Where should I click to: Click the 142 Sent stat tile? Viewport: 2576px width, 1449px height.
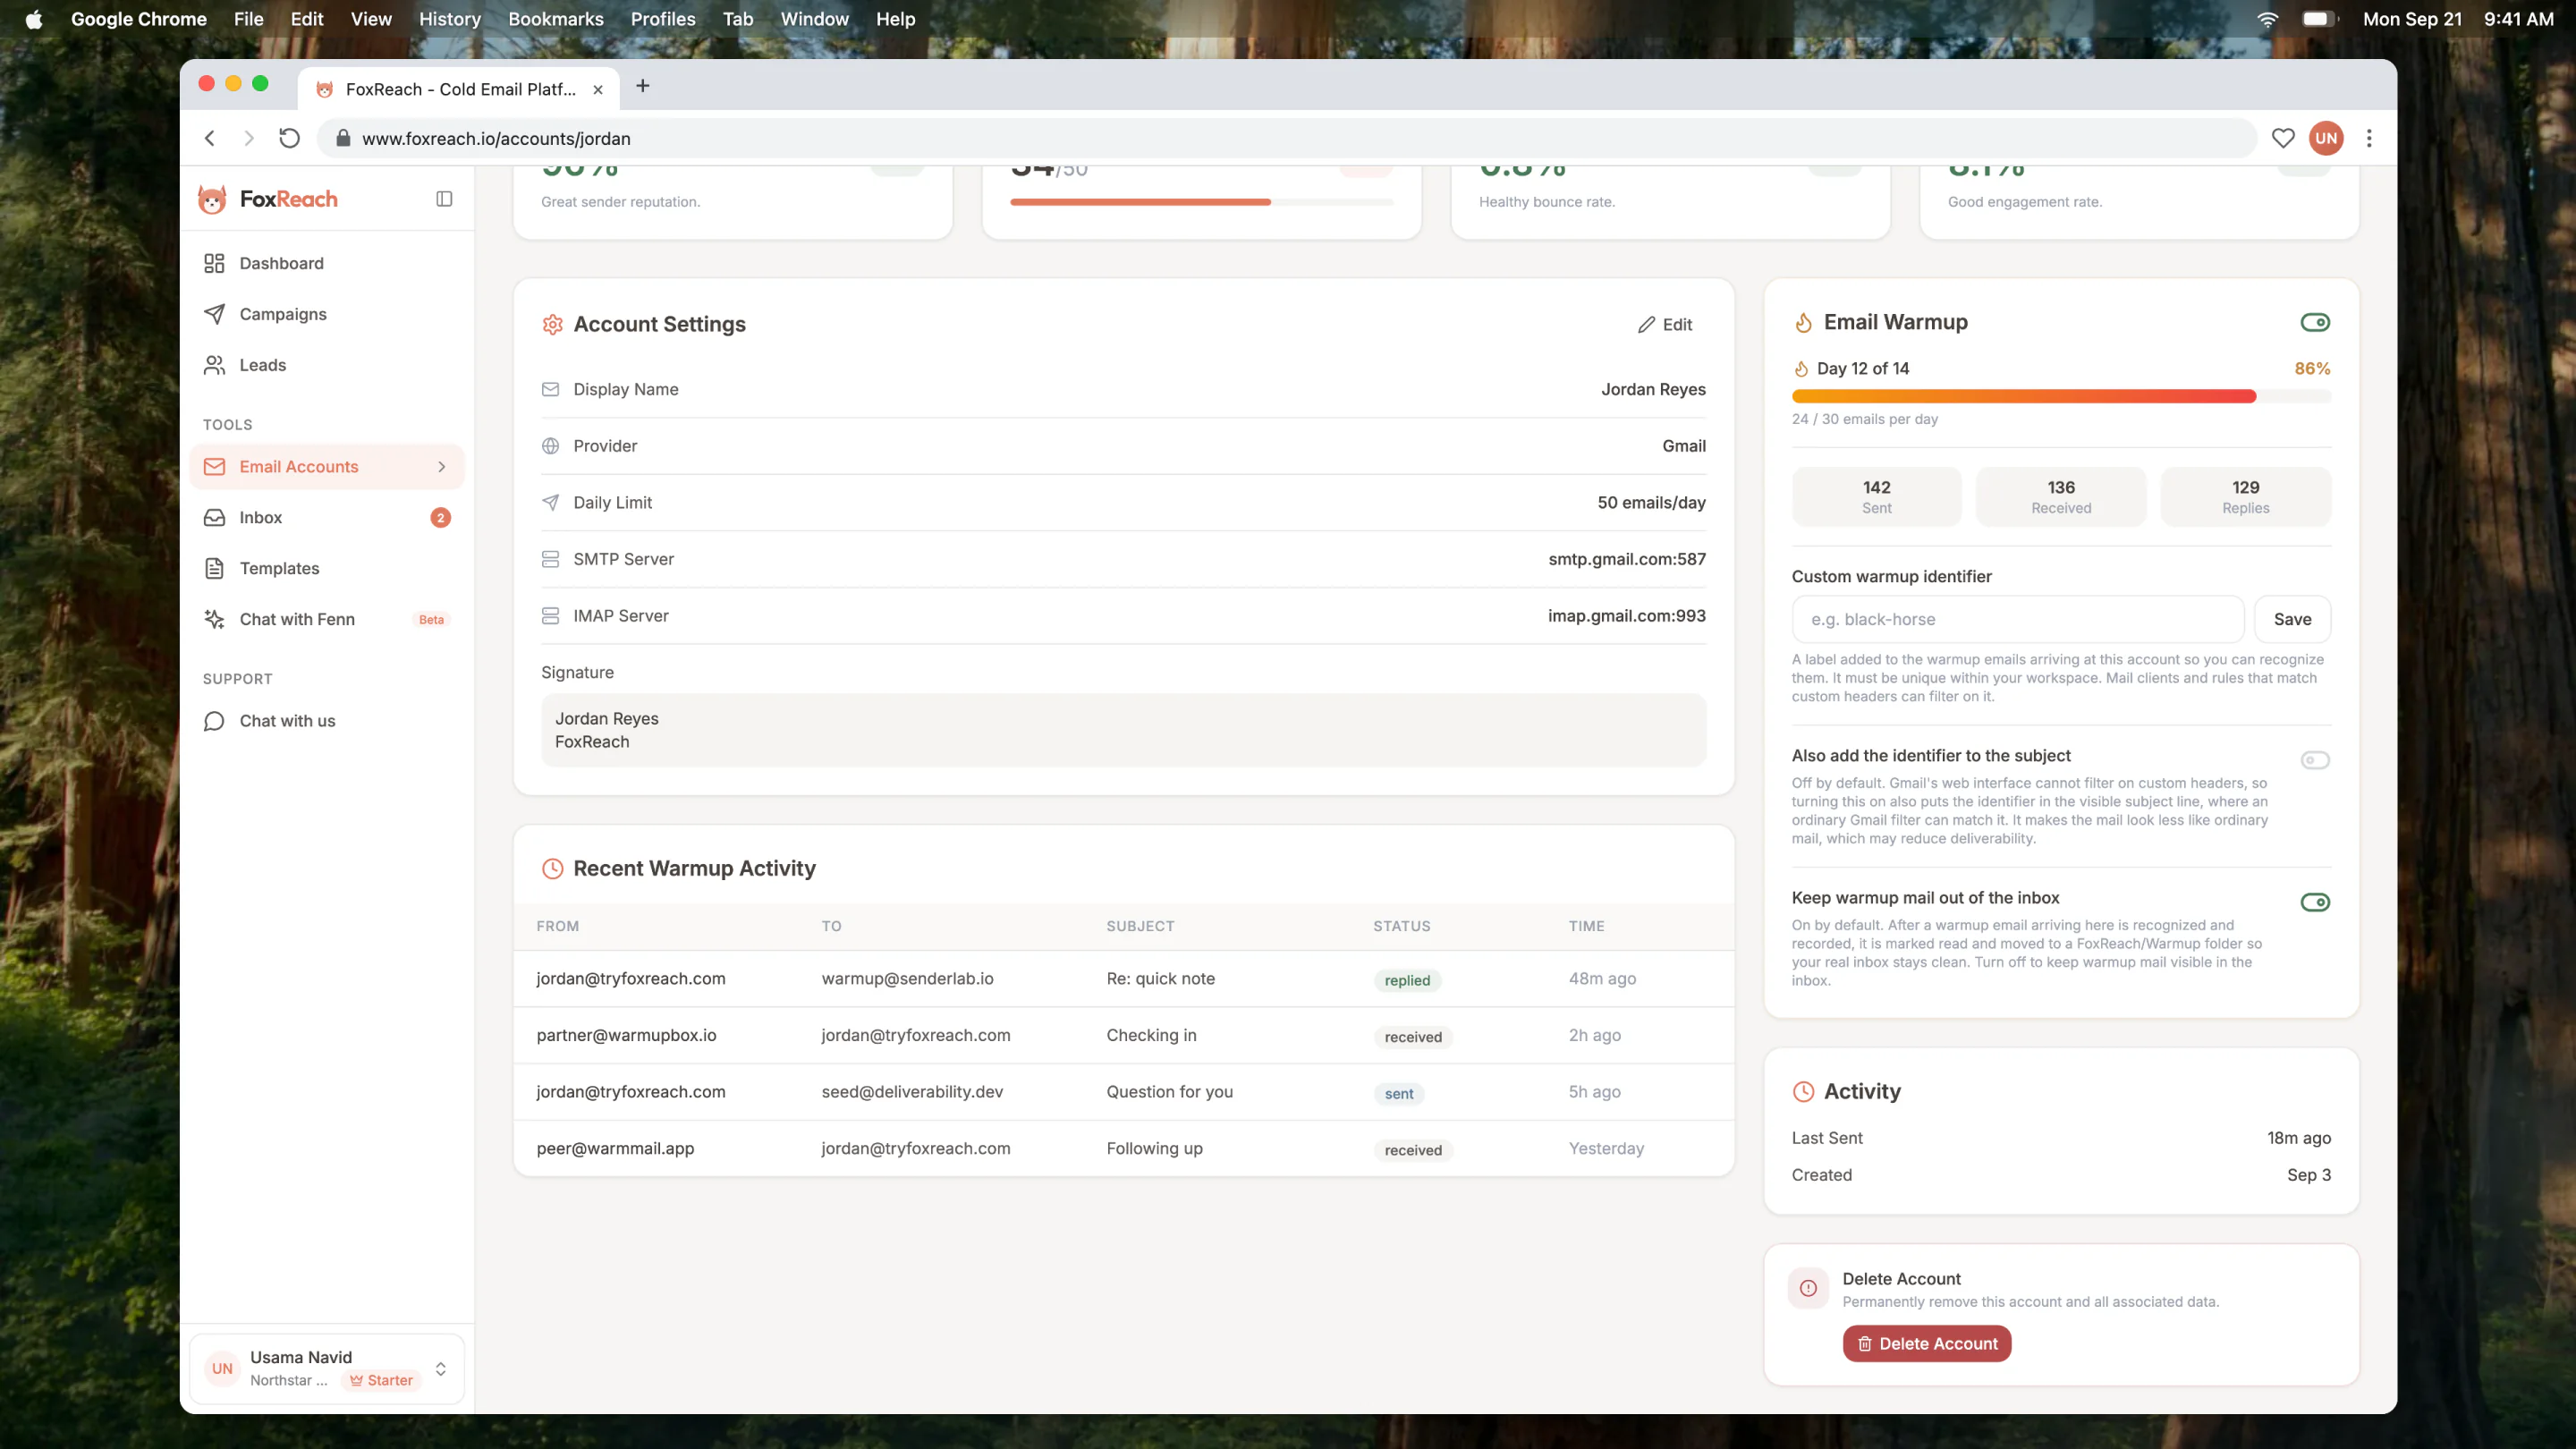pyautogui.click(x=1876, y=497)
